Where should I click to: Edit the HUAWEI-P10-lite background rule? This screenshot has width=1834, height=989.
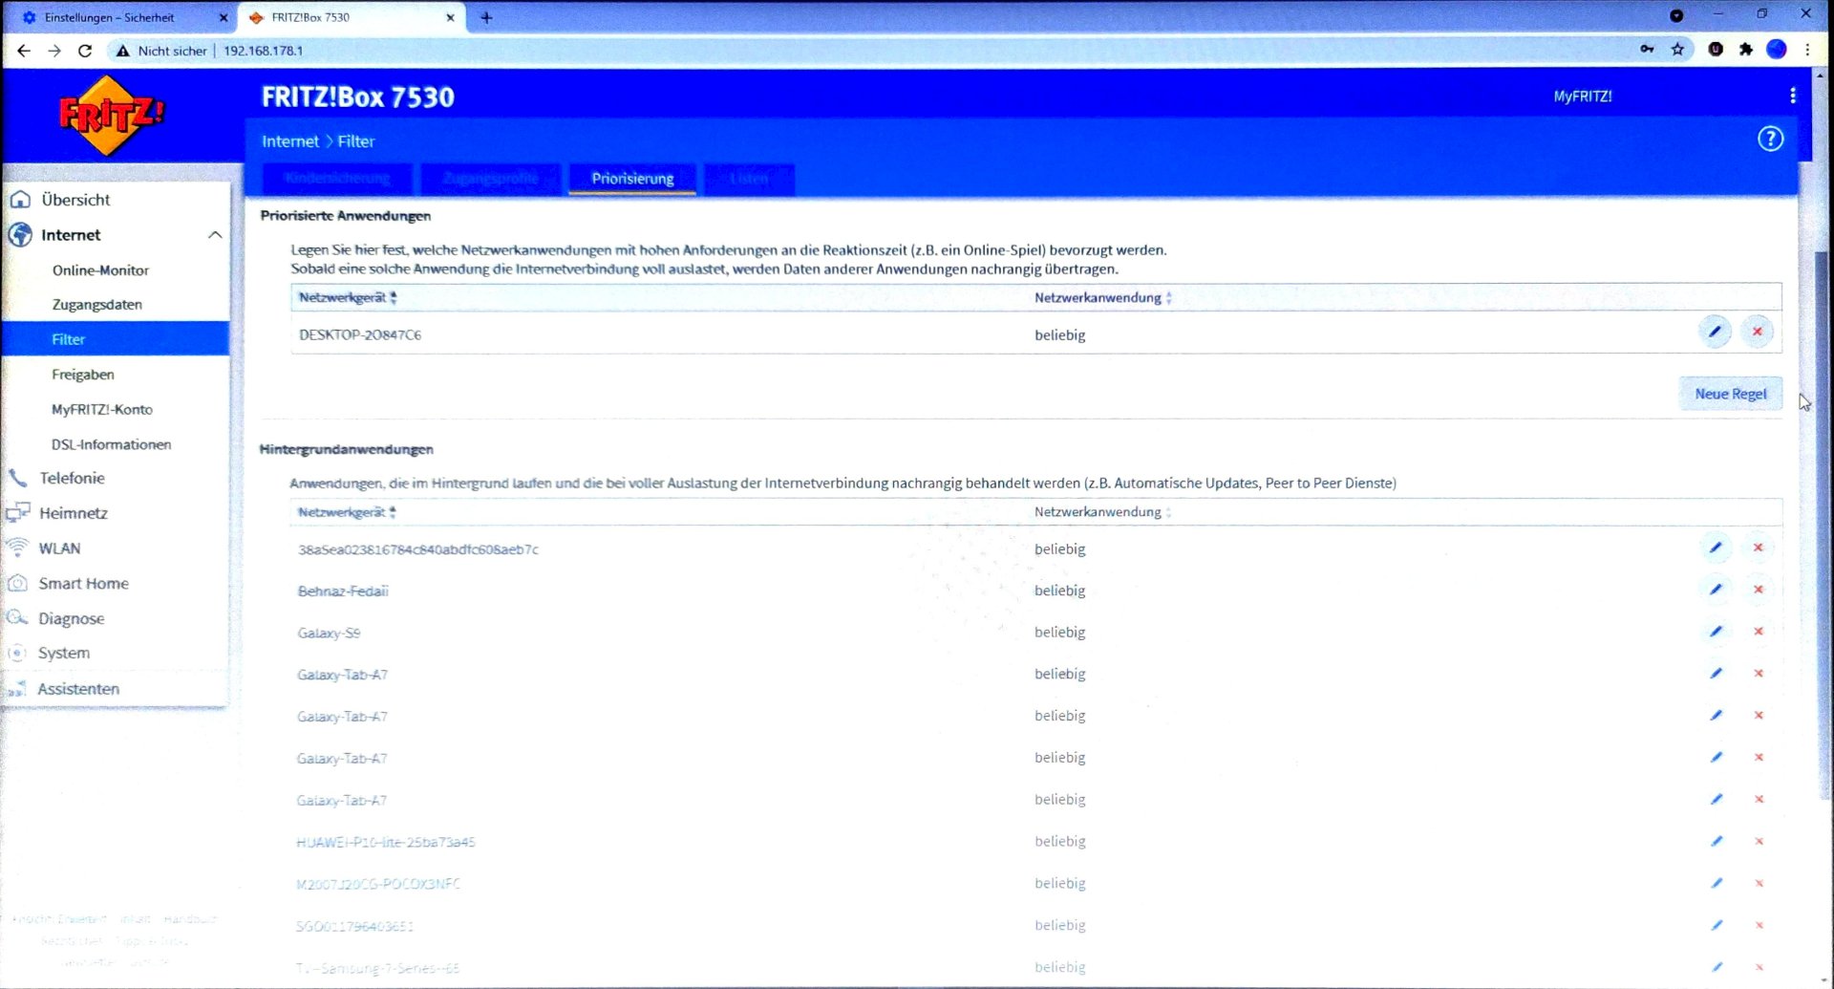click(1716, 842)
